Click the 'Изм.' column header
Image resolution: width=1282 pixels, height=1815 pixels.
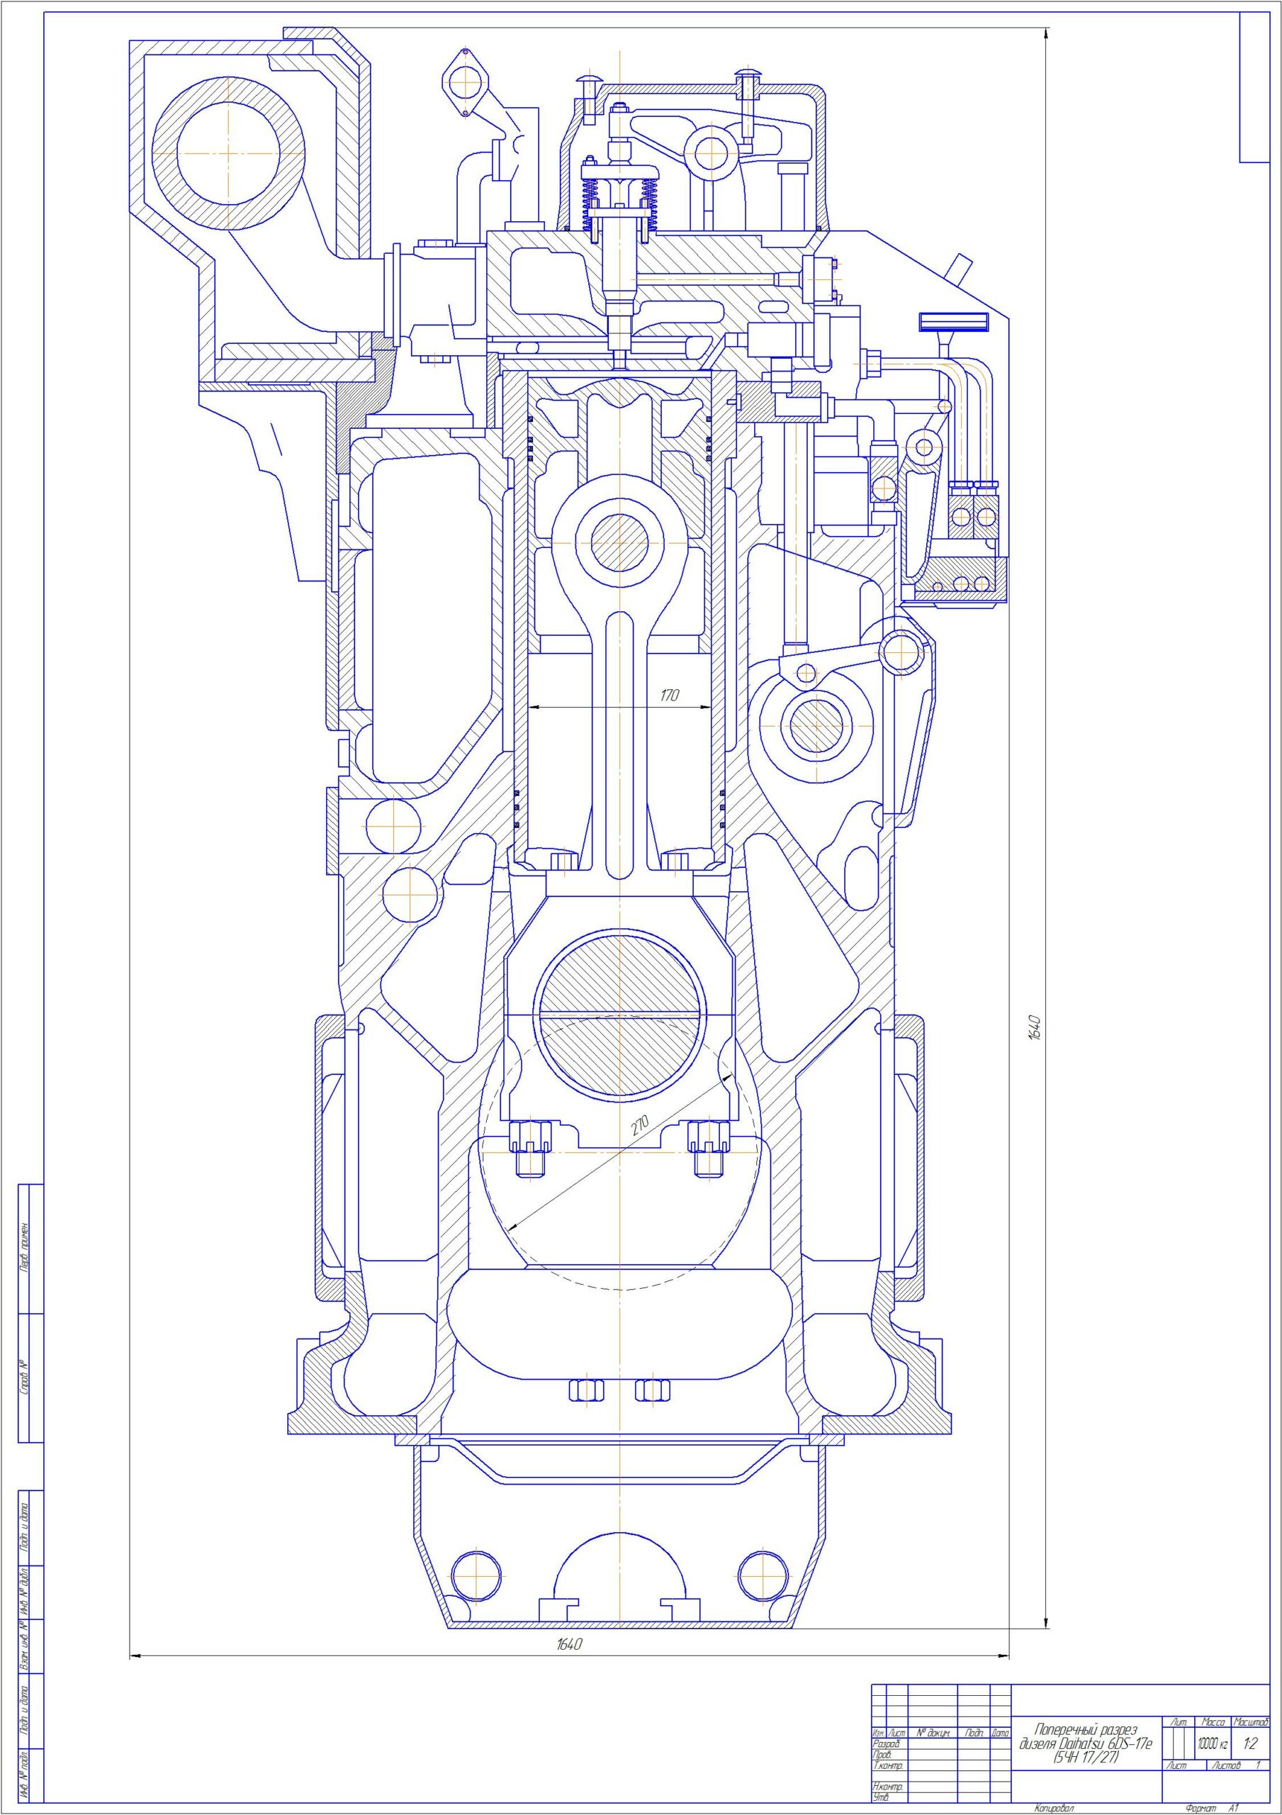[879, 1733]
